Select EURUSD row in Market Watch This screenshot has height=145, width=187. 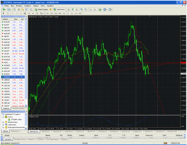(13, 22)
